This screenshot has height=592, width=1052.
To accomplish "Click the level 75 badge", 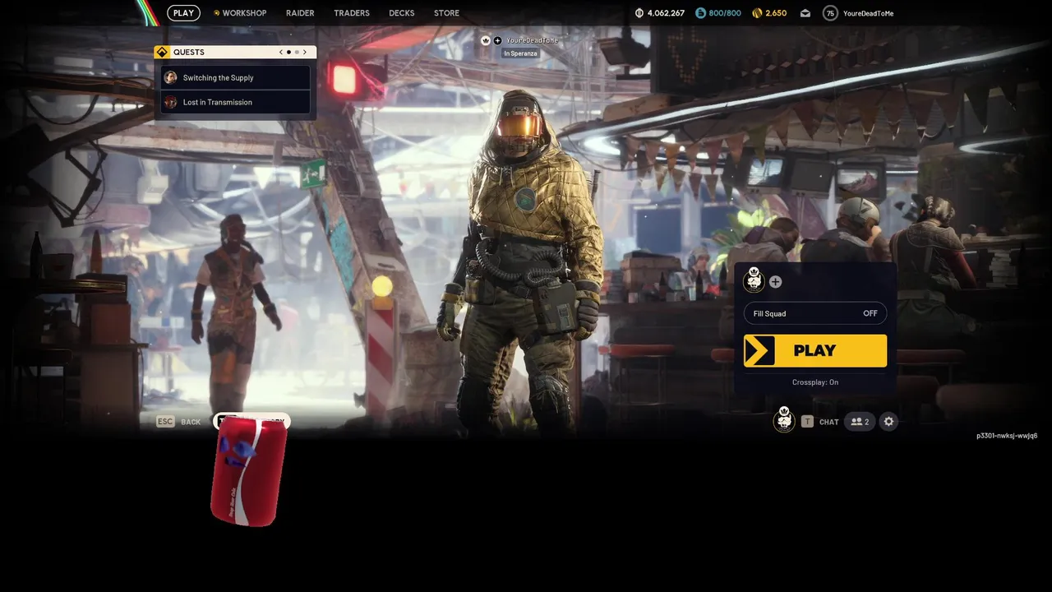I will coord(830,13).
